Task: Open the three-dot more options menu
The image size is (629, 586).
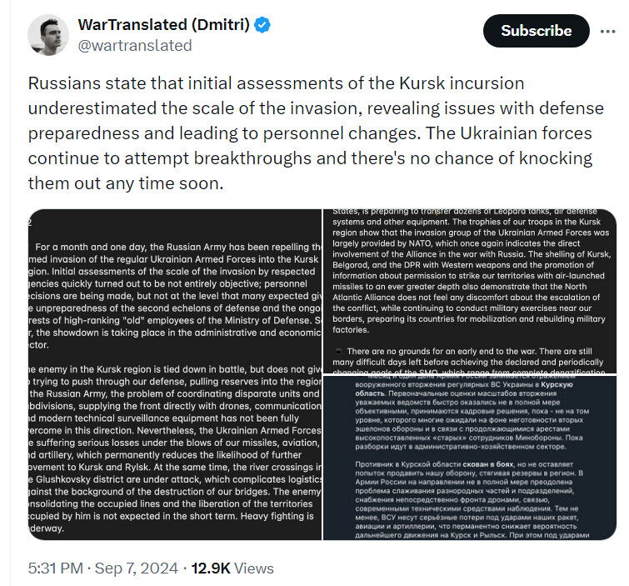Action: [x=607, y=32]
